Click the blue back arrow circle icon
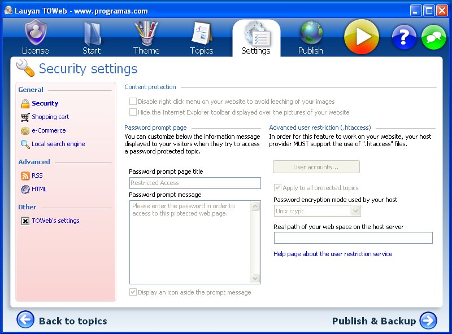The height and width of the screenshot is (334, 452). (25, 319)
